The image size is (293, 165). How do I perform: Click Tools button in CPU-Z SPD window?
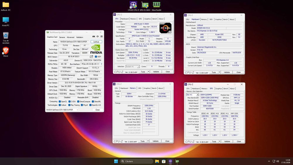click(x=214, y=142)
